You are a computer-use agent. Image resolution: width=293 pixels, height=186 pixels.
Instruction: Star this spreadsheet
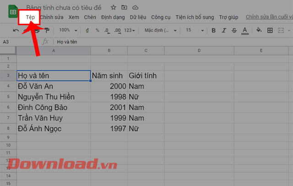[x=113, y=7]
